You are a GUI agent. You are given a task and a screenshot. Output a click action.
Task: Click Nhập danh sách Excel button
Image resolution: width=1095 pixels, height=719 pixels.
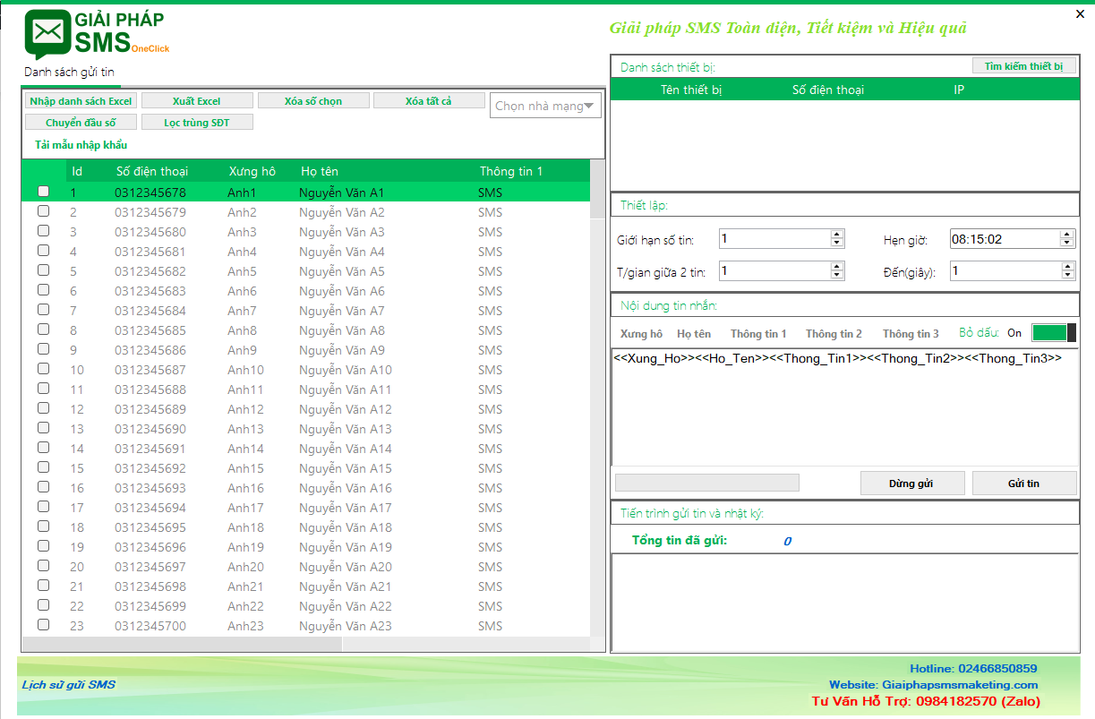pos(81,101)
